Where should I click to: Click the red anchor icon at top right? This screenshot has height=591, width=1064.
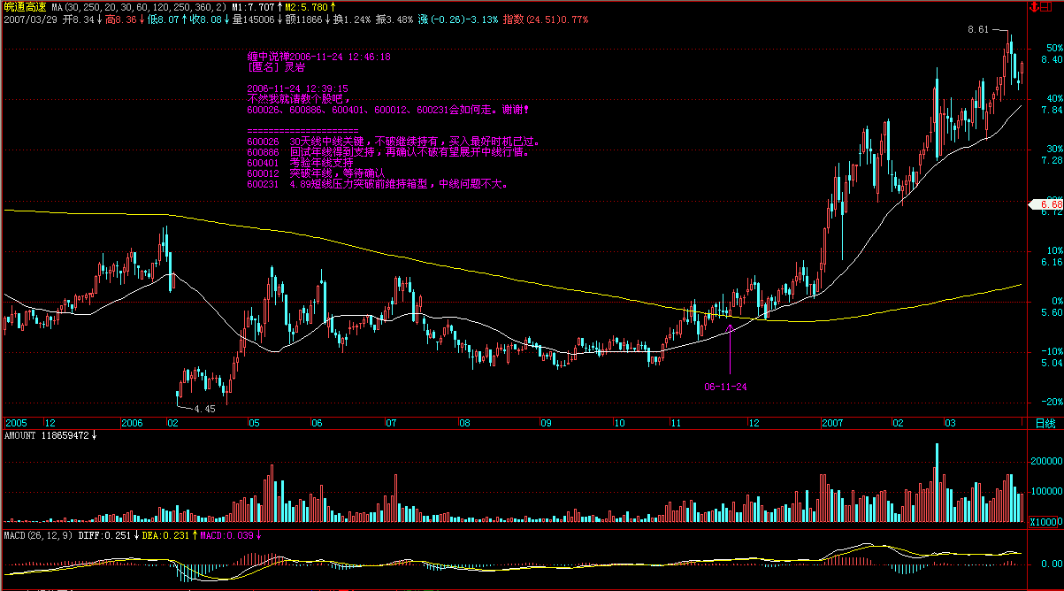pos(1035,6)
